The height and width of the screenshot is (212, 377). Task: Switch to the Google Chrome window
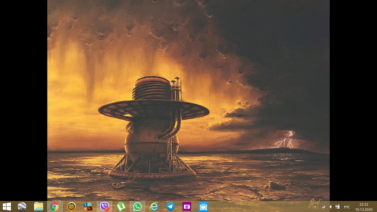tap(55, 207)
